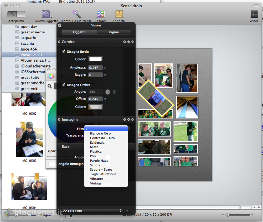Choose the Contrasto – Alto filter
The image size is (263, 222).
coord(106,138)
